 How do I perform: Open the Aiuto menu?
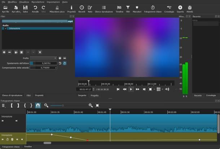point(65,2)
